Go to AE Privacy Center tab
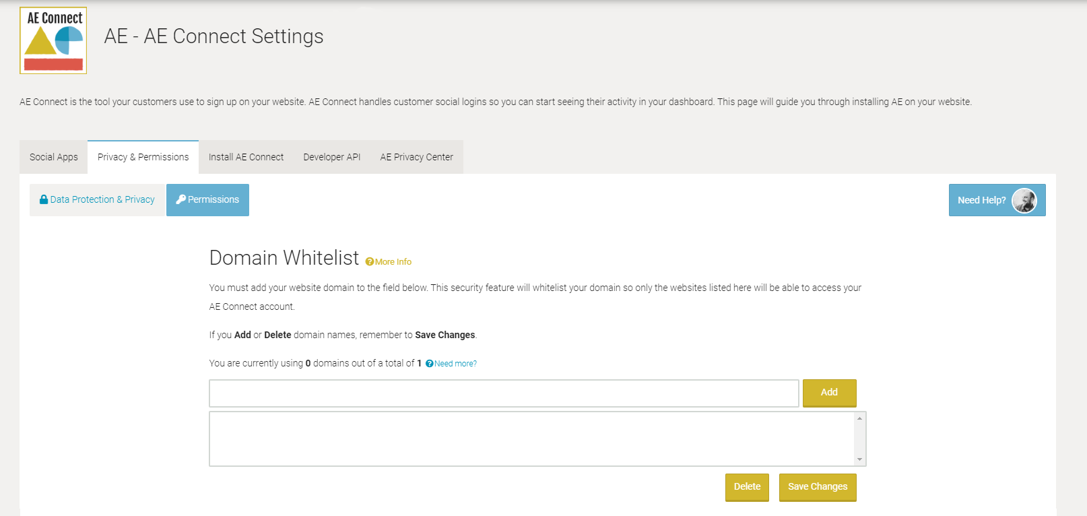This screenshot has width=1087, height=516. [417, 157]
